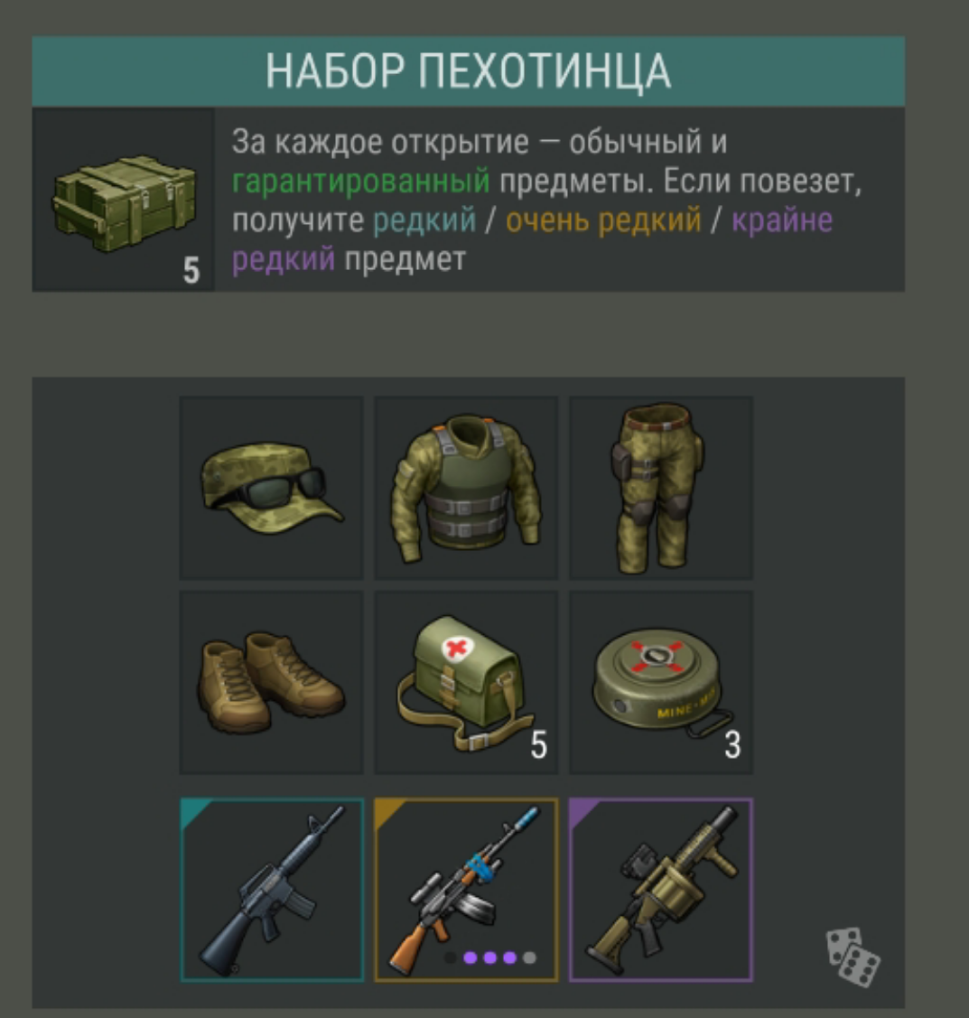
Task: Click the purple word крайне
Action: (782, 220)
